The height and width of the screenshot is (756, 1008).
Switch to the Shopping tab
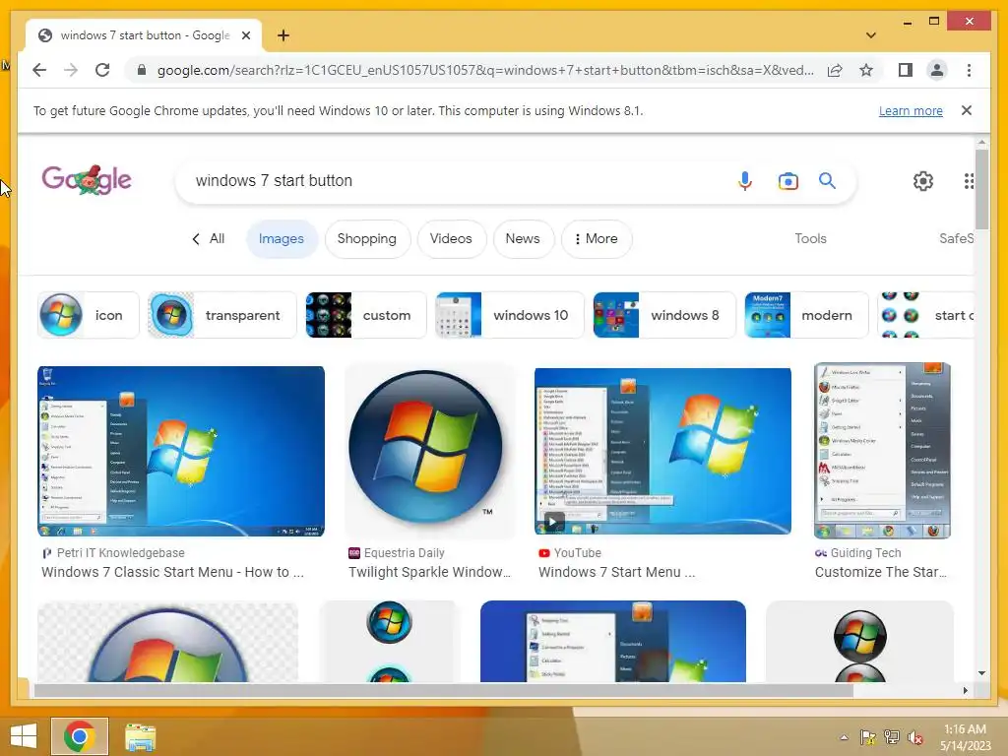point(367,238)
